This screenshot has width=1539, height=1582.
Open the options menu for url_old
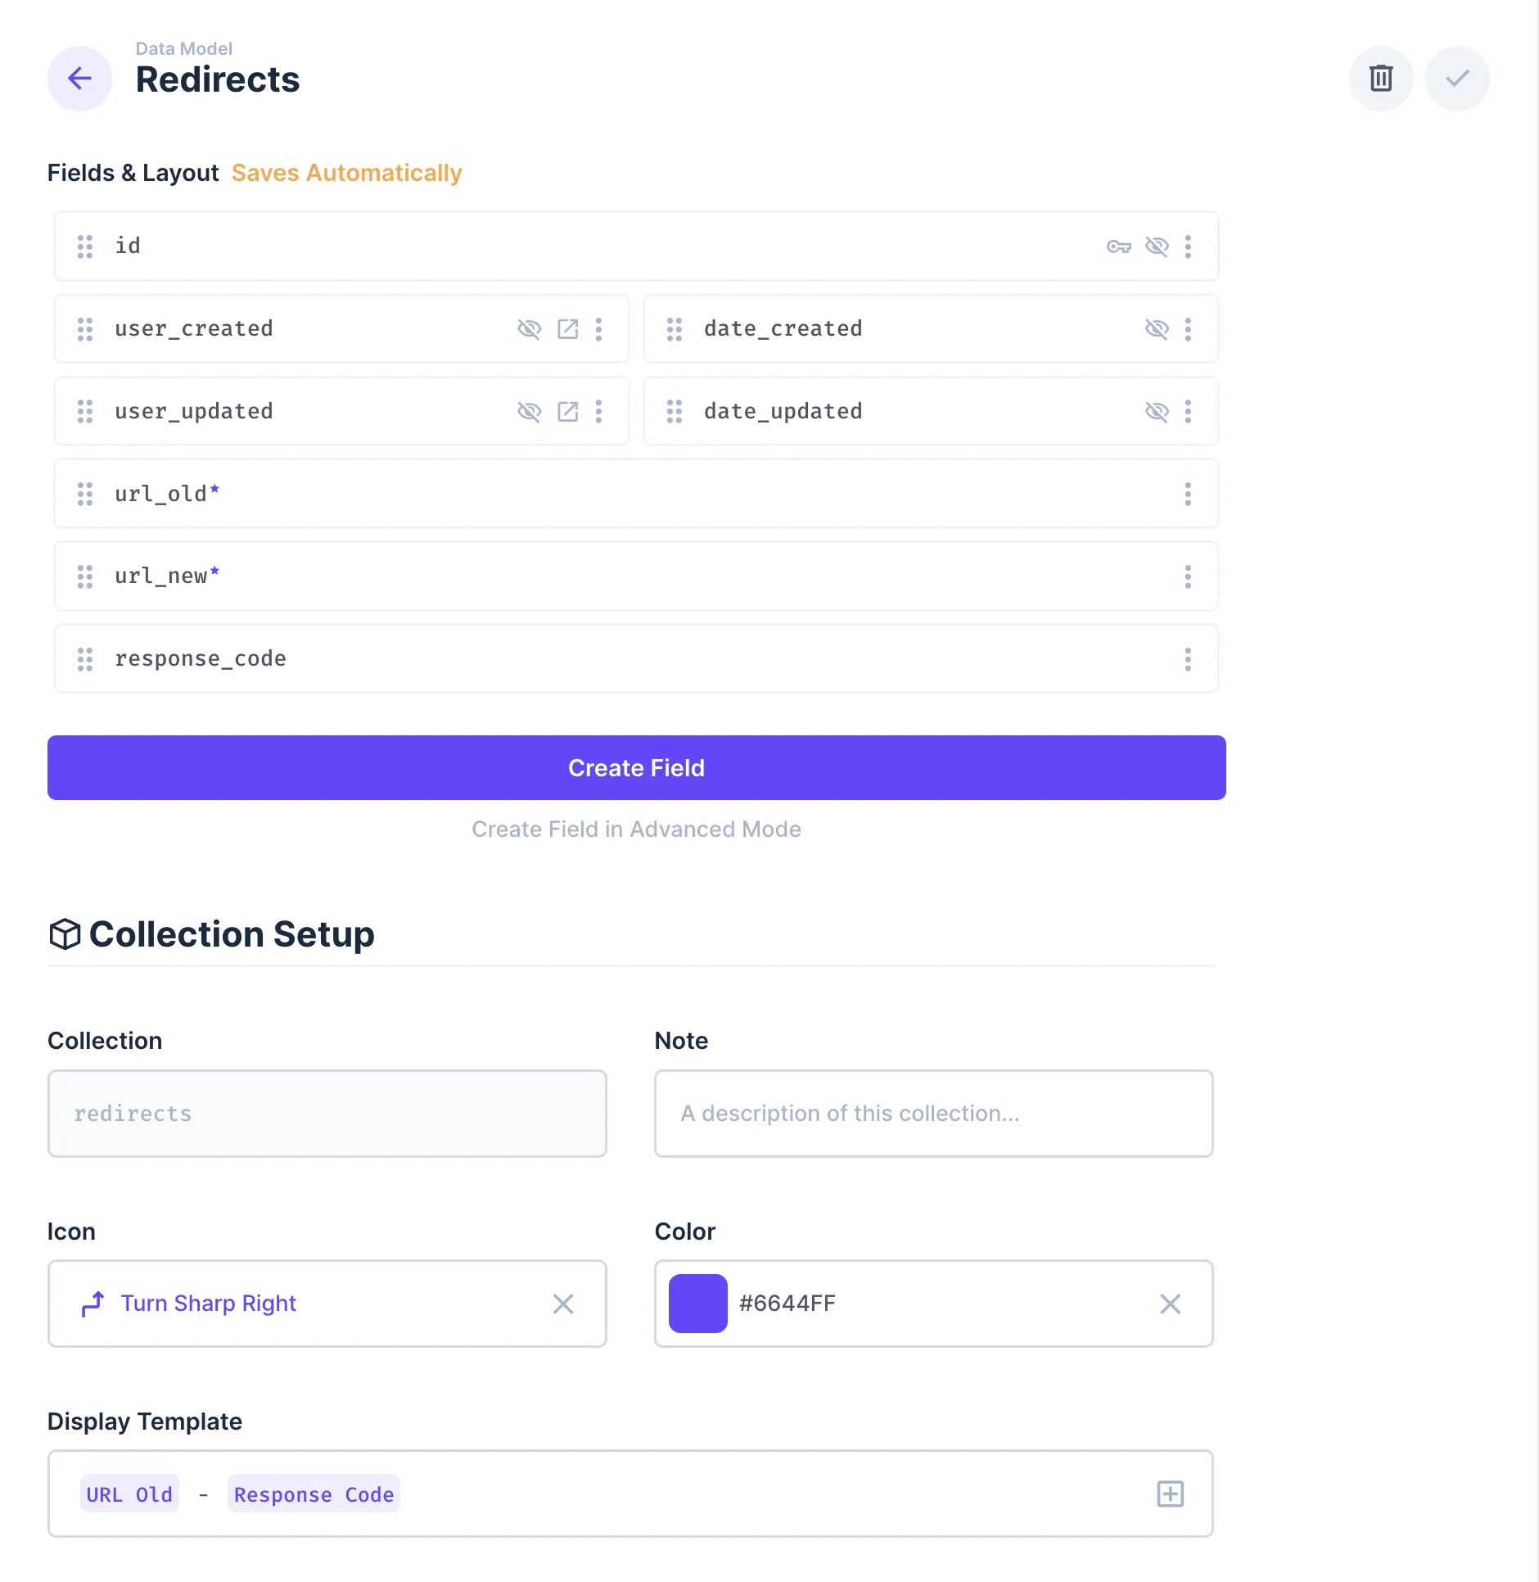tap(1189, 494)
